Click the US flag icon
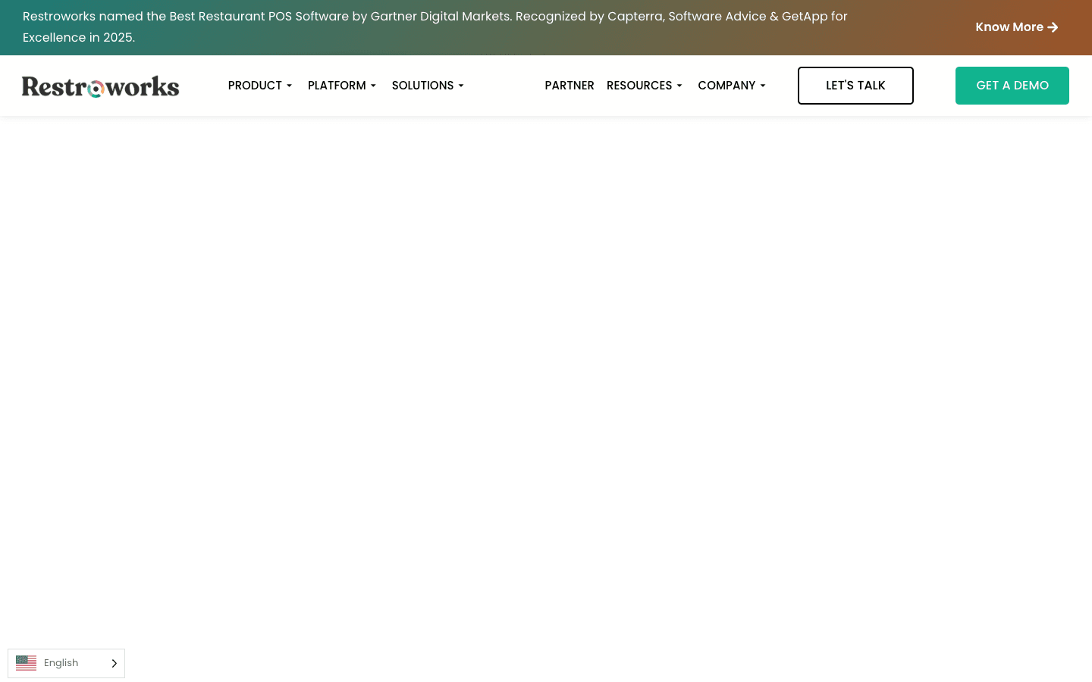 (27, 663)
